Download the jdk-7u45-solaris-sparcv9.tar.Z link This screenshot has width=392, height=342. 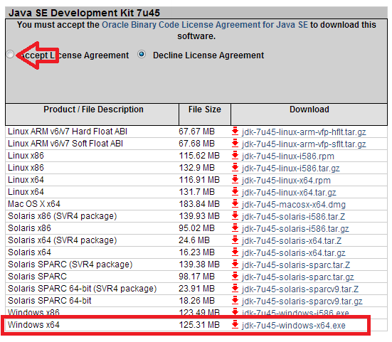click(x=300, y=289)
